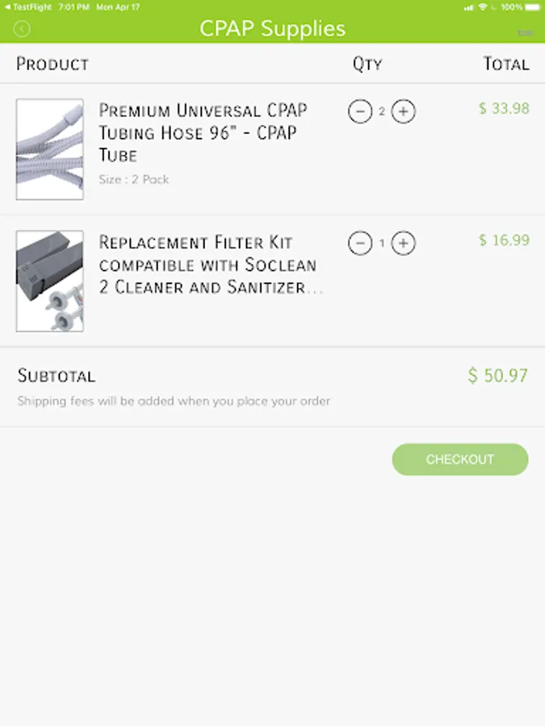This screenshot has height=726, width=545.
Task: Tap the battery icon in status bar
Action: 531,6
